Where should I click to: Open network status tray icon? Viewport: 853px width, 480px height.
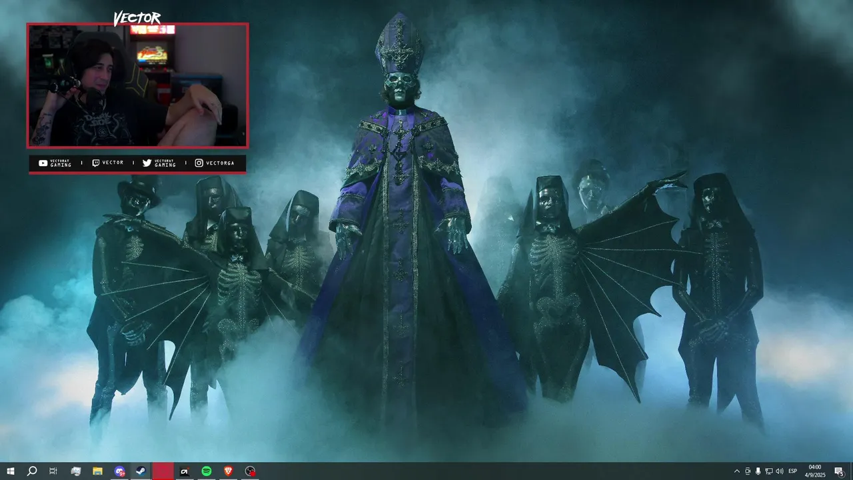[x=769, y=471]
